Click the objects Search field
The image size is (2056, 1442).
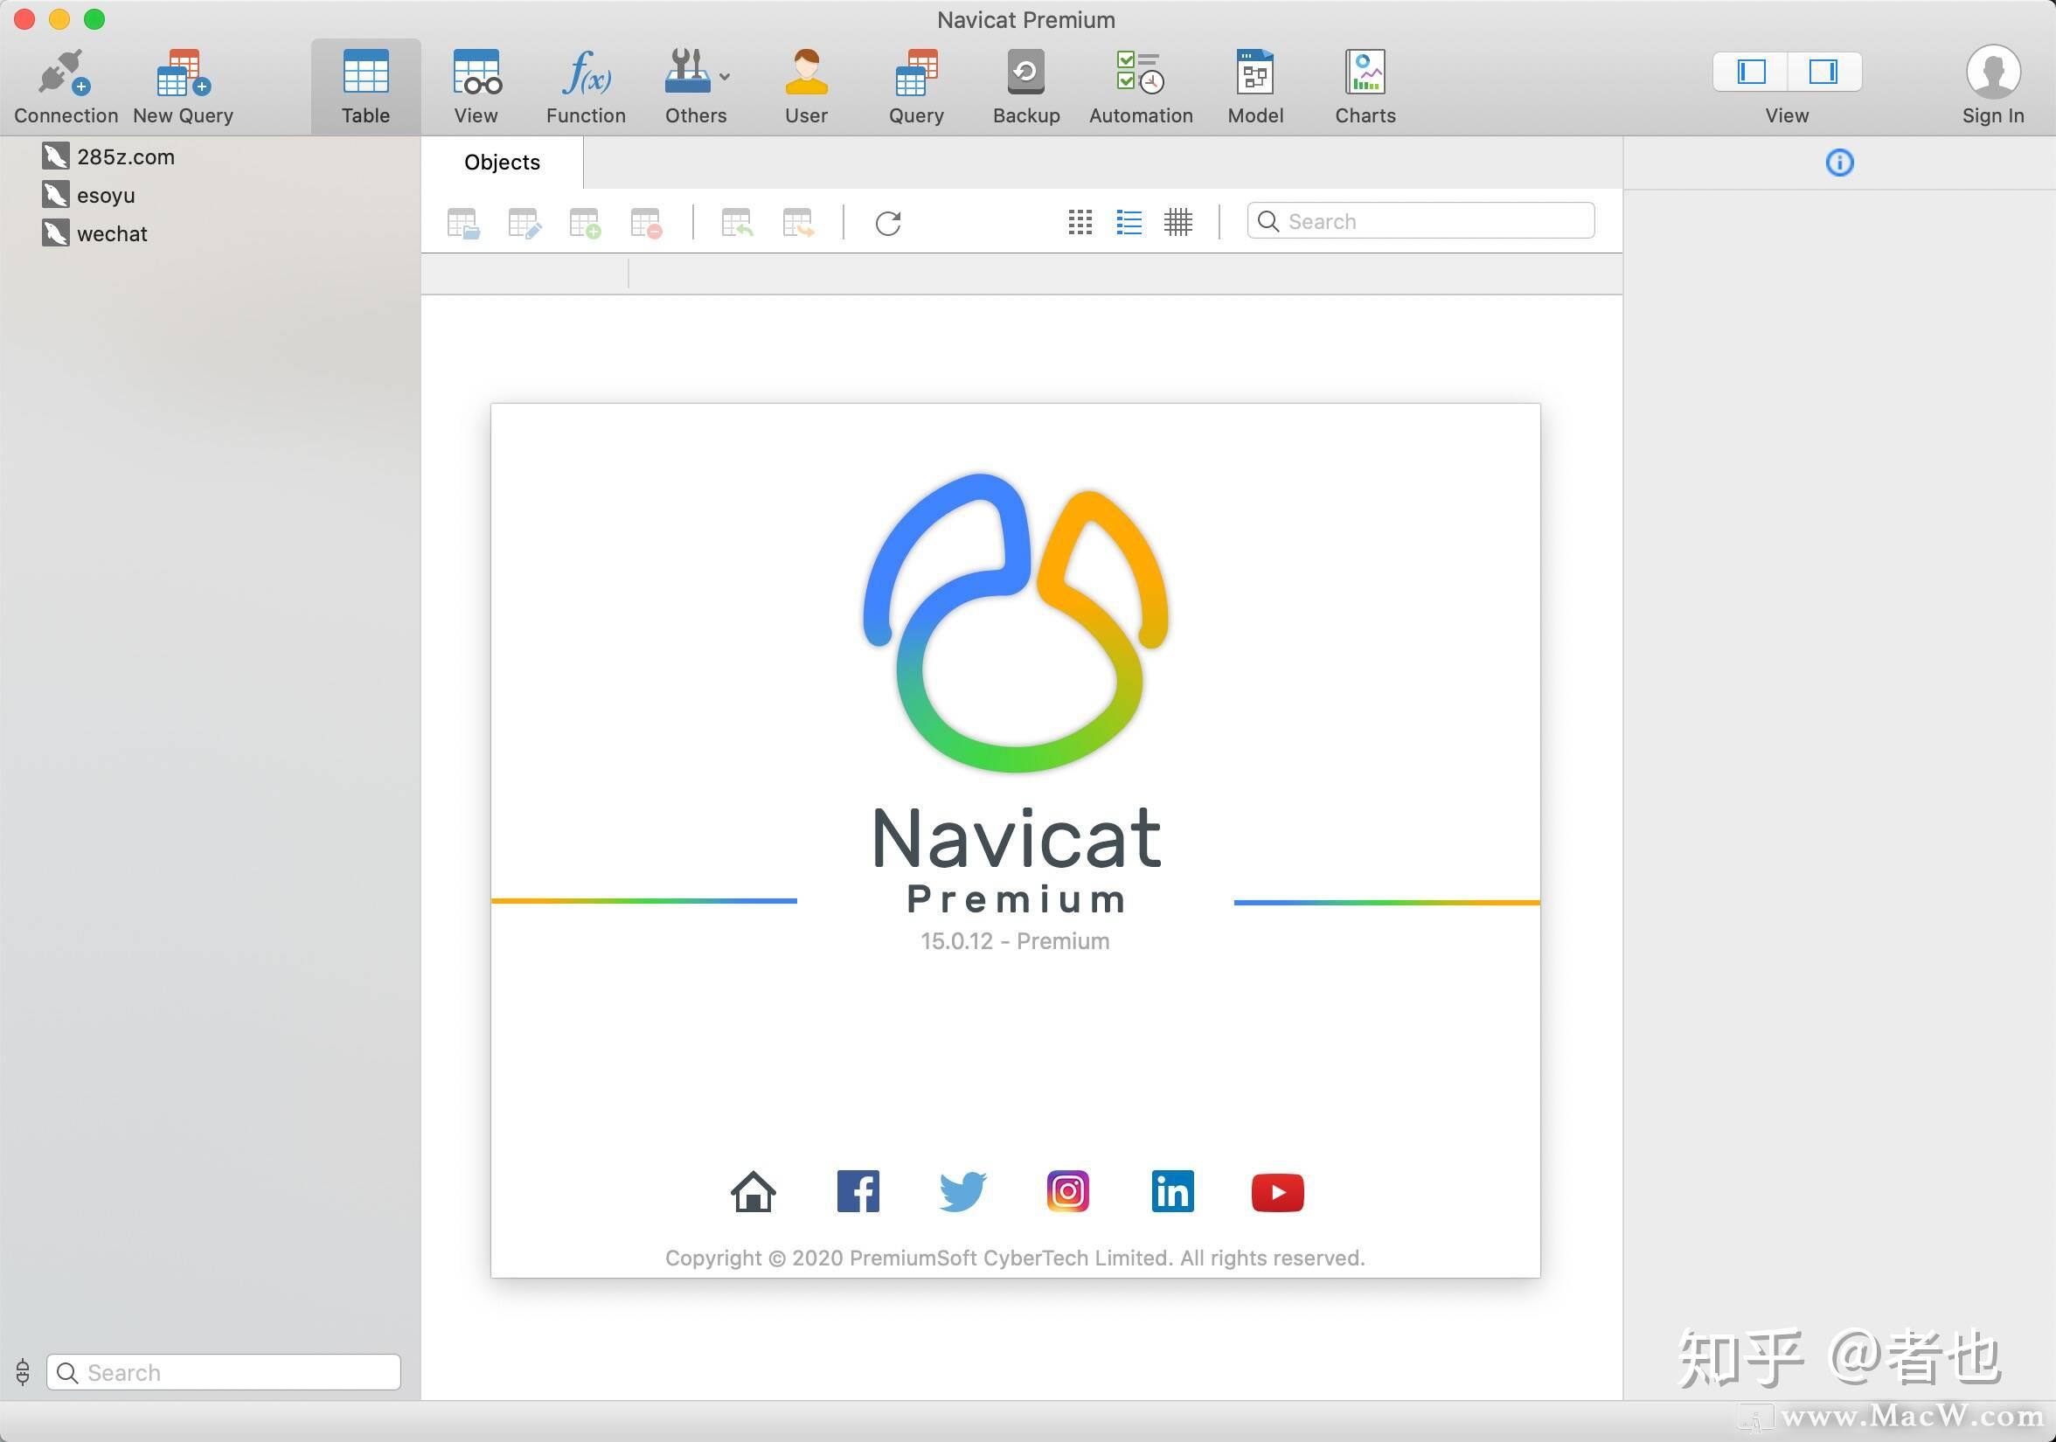coord(1420,221)
